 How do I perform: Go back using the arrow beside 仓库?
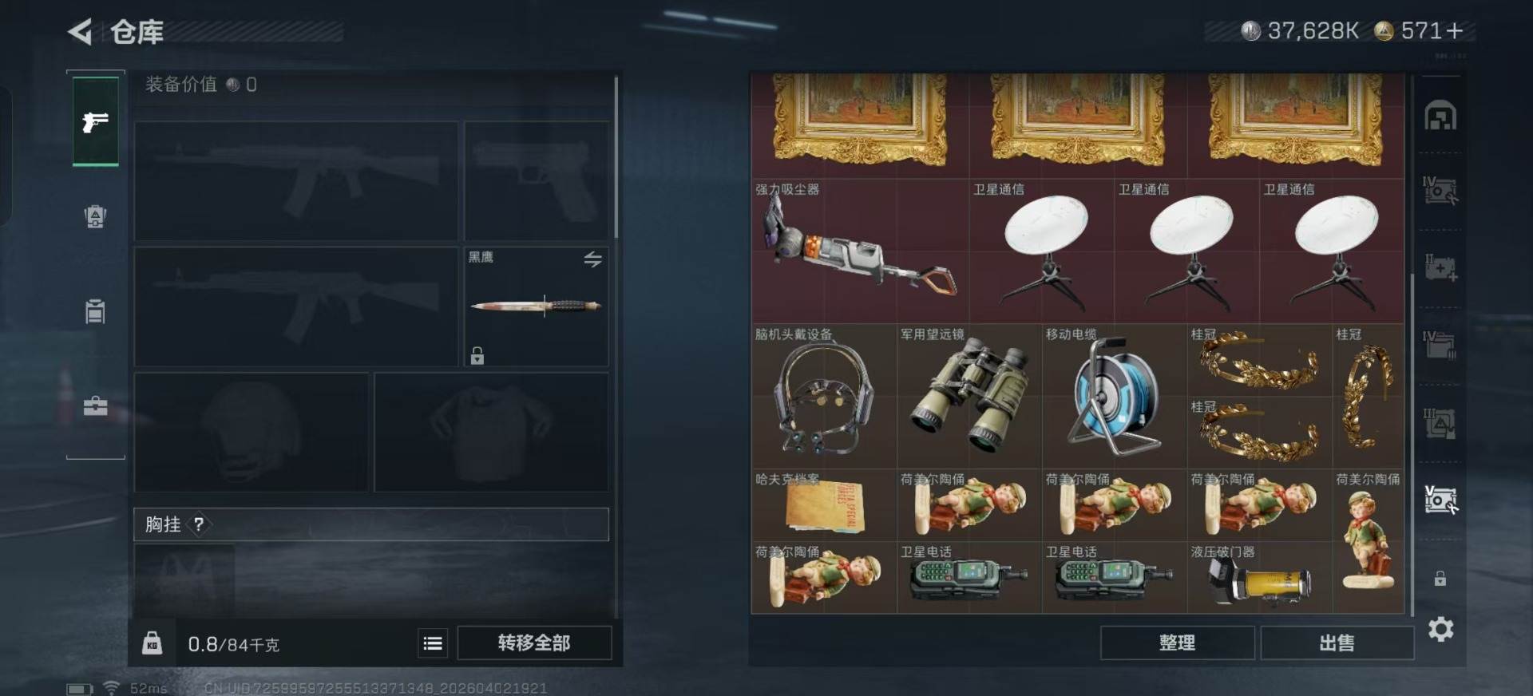click(80, 32)
